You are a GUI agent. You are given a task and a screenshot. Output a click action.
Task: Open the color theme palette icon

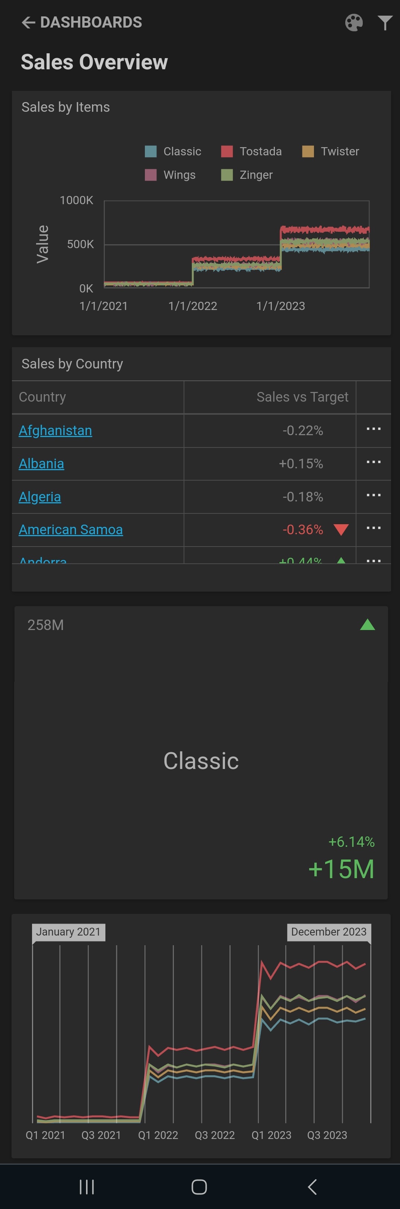[x=353, y=22]
